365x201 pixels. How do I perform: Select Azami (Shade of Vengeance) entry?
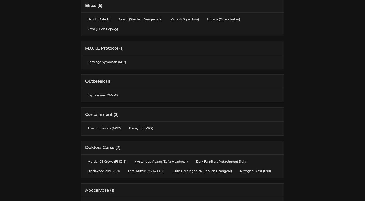coord(140,19)
